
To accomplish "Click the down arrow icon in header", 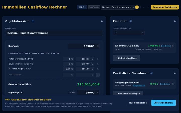I will tap(144, 7).
